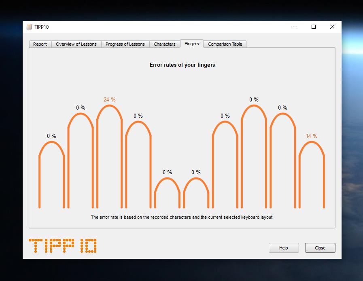363x281 pixels.
Task: Keep the Fingers tab selected
Action: point(191,44)
